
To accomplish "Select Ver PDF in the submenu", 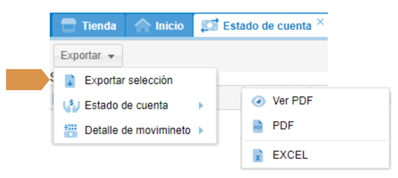I will [292, 101].
